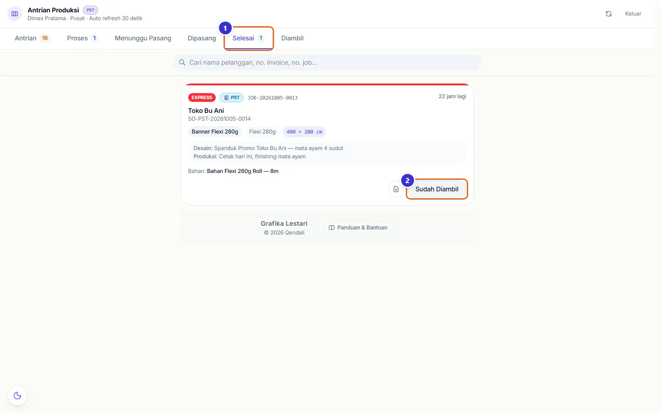
Task: Click the © 2026 Qendali copyright text
Action: click(284, 233)
